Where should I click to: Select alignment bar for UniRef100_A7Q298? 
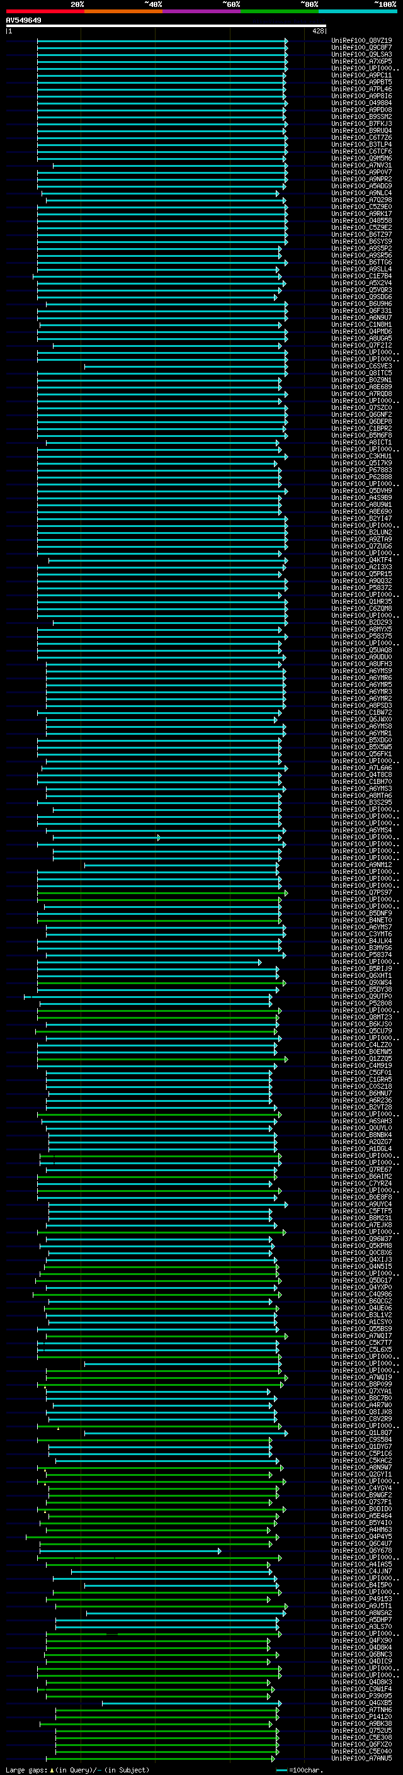pos(166,200)
